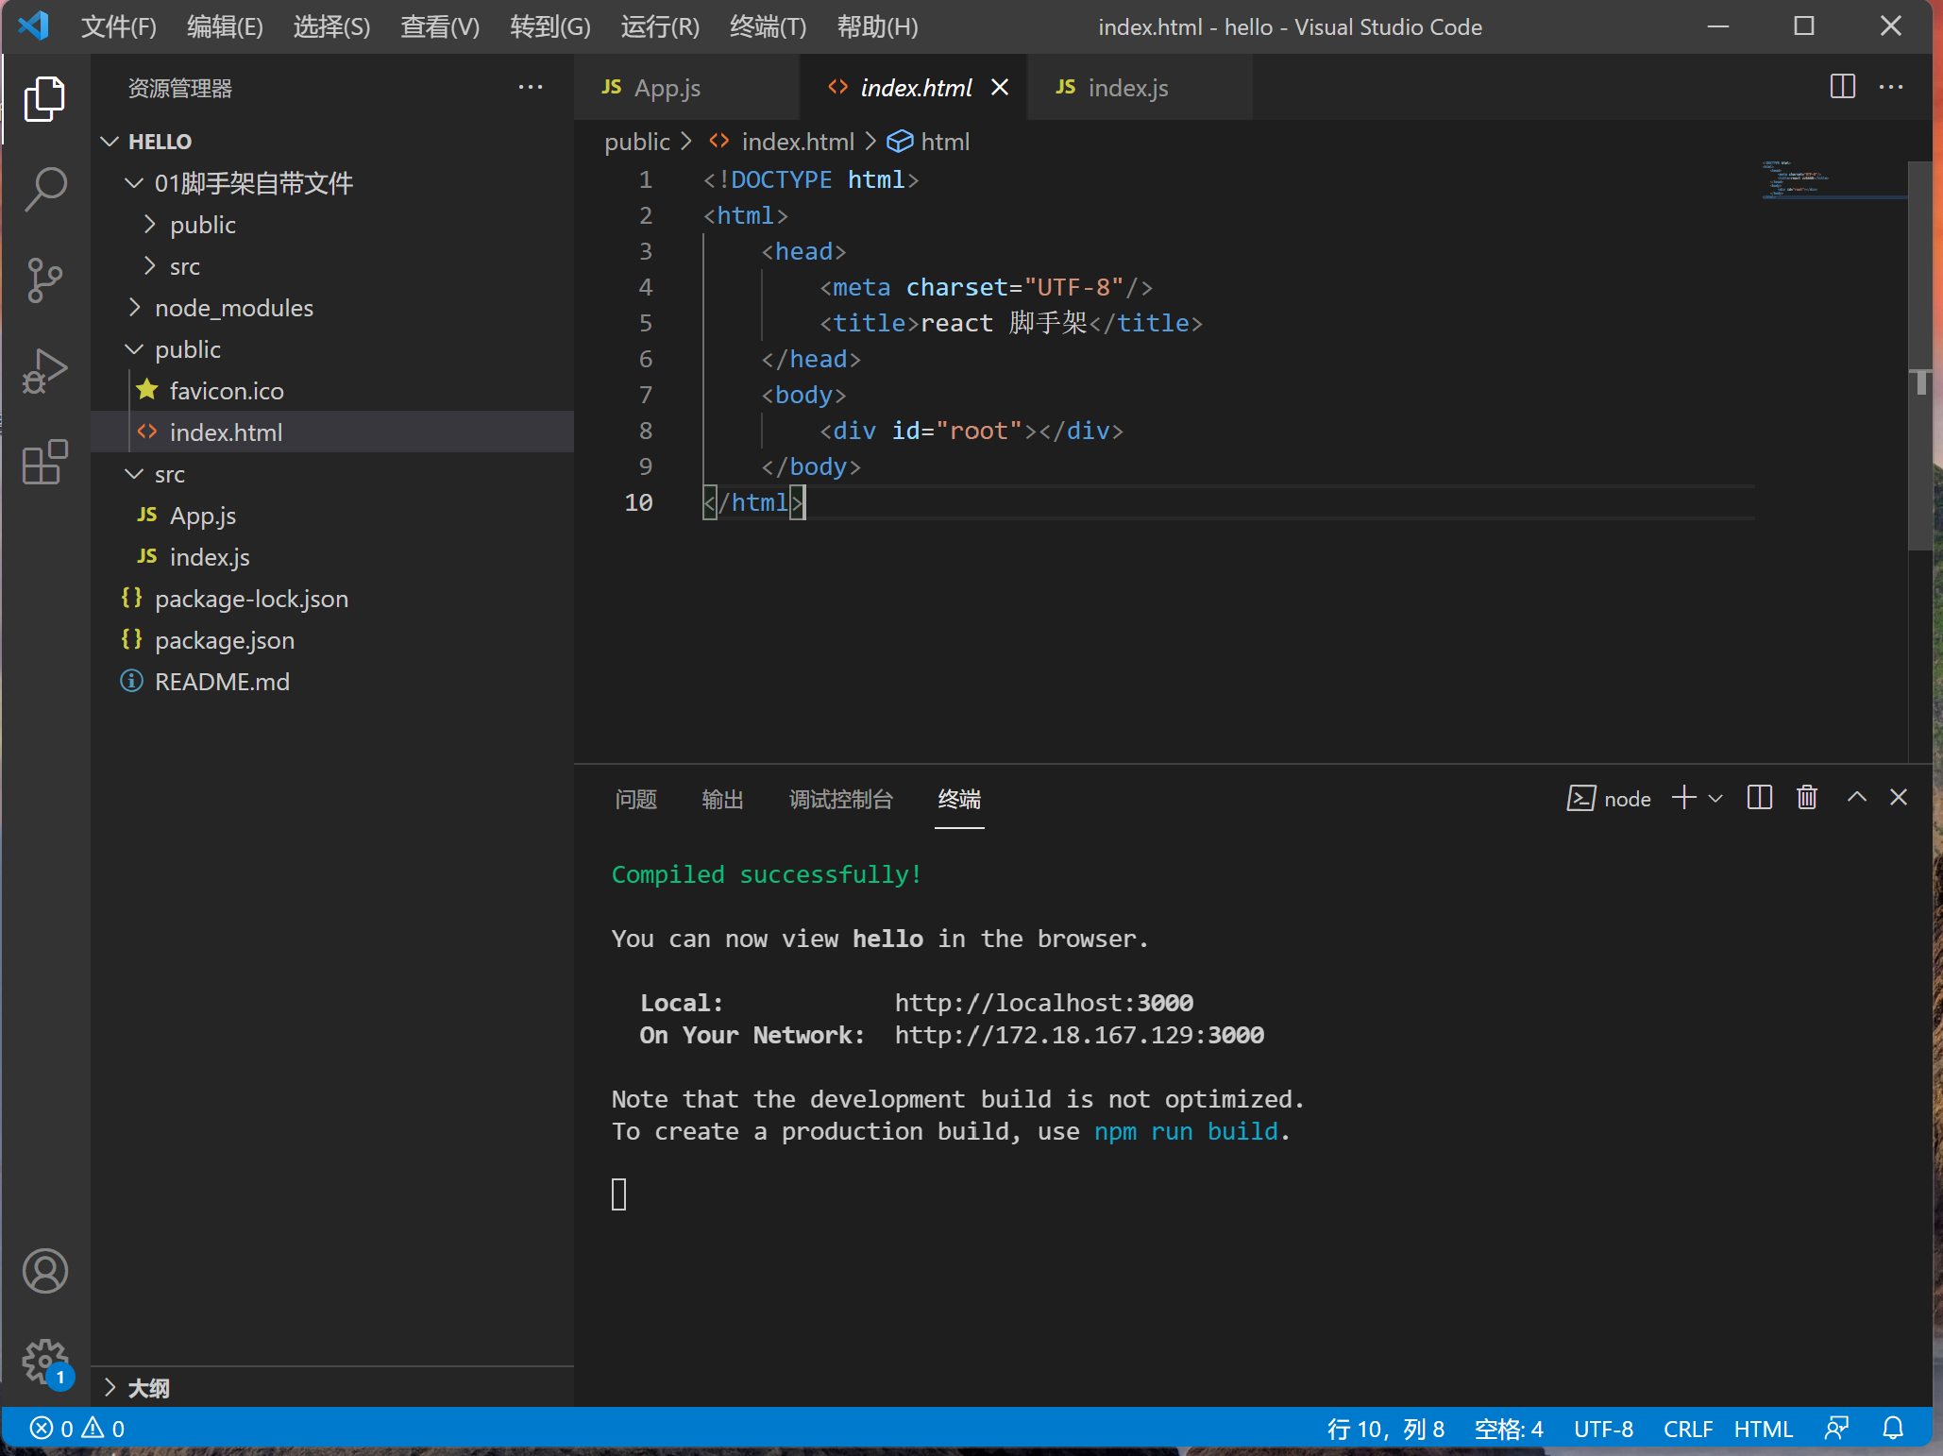
Task: Switch to the App.js editor tab
Action: (686, 88)
